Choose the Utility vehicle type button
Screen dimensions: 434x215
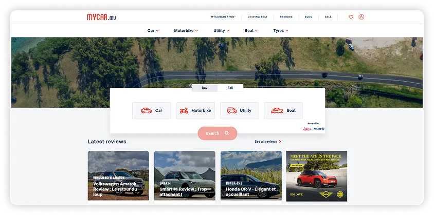coord(239,110)
